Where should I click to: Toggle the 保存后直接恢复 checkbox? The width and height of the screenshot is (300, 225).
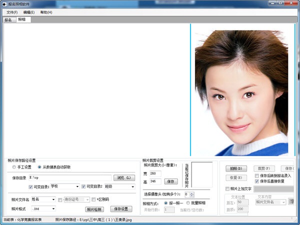[256, 181]
